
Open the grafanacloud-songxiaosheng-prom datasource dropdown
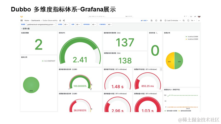(41, 24)
